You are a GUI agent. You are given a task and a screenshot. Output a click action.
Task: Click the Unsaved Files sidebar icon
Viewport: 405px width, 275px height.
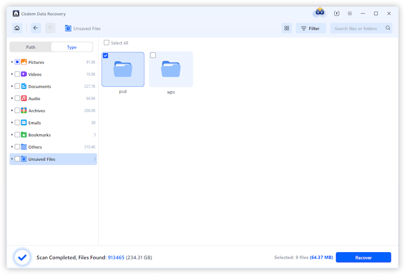(x=24, y=159)
